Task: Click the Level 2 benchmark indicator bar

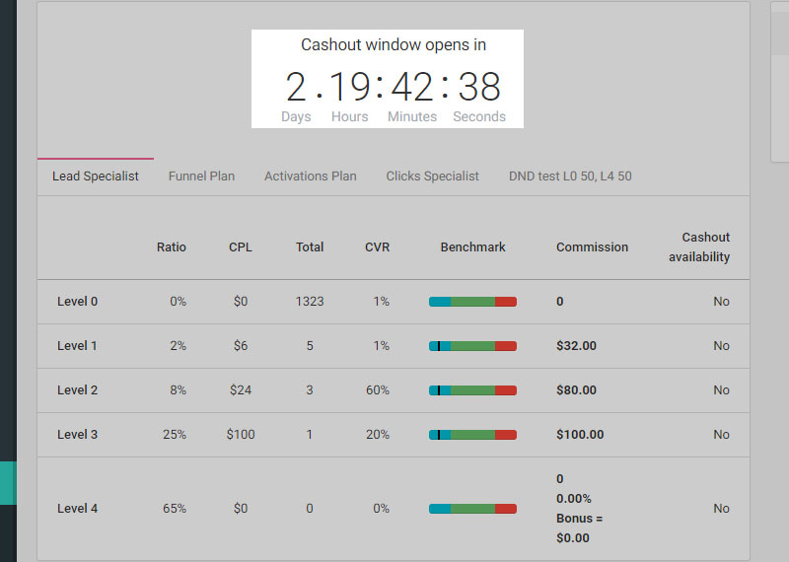Action: (x=472, y=390)
